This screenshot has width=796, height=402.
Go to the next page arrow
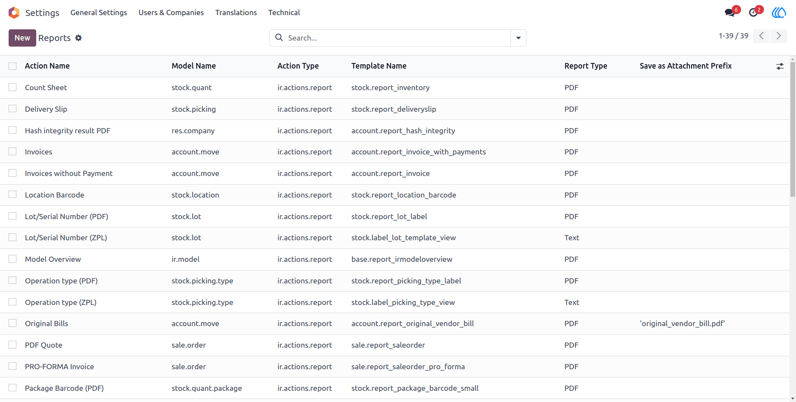[779, 36]
